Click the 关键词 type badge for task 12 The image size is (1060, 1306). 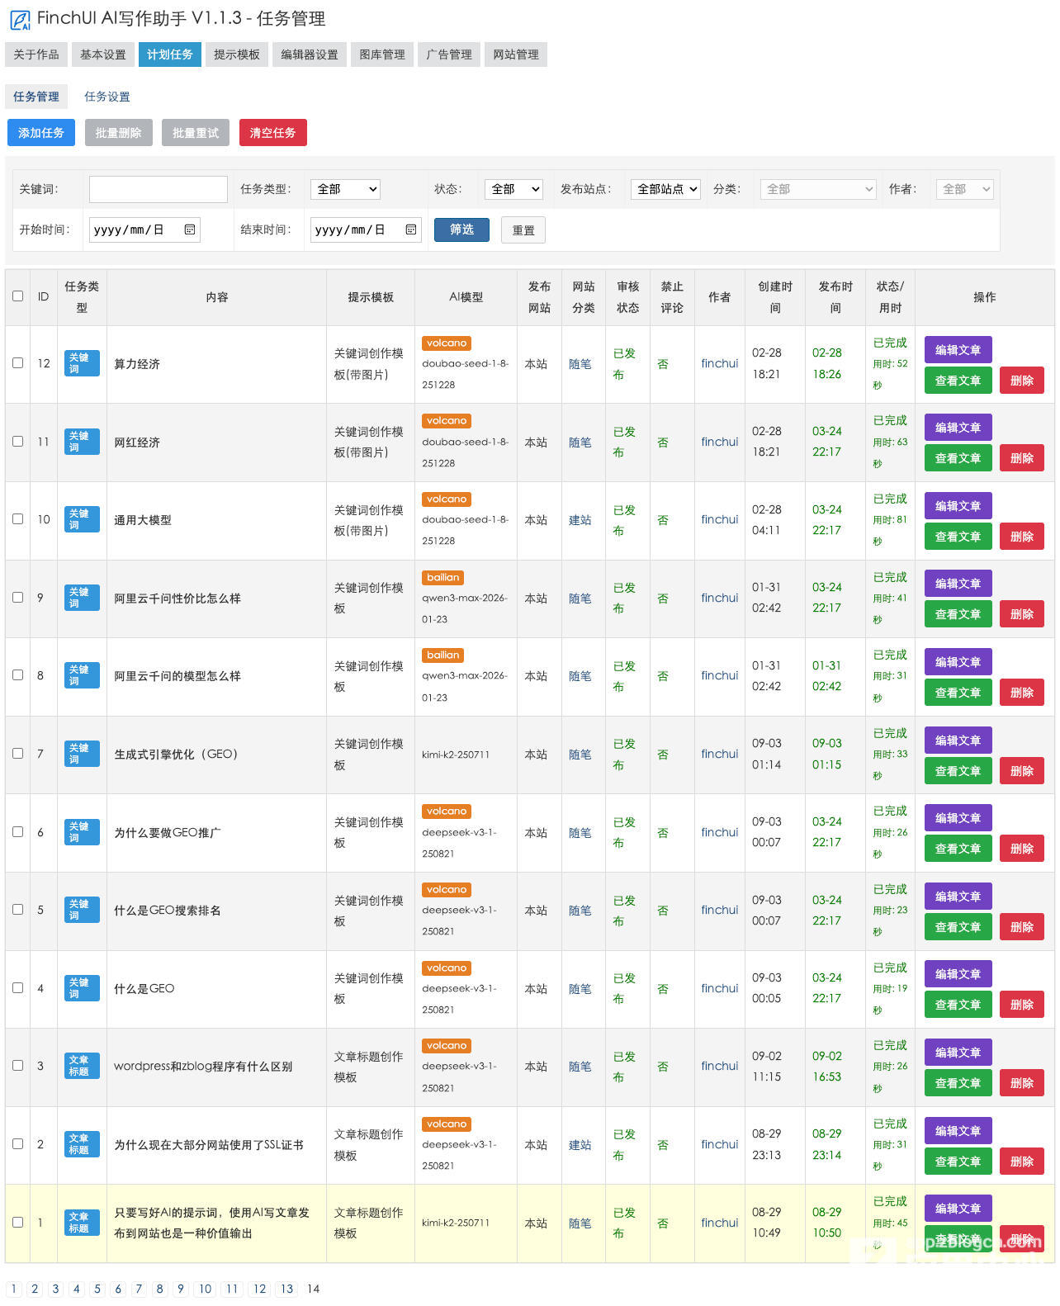tap(82, 363)
